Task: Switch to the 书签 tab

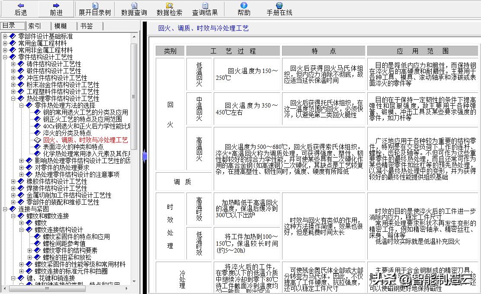Action: point(86,25)
